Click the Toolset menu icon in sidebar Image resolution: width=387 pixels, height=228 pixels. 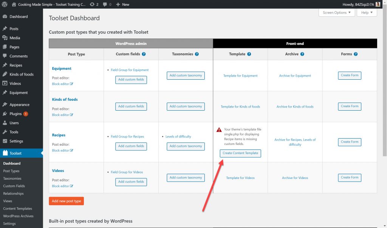[x=5, y=153]
